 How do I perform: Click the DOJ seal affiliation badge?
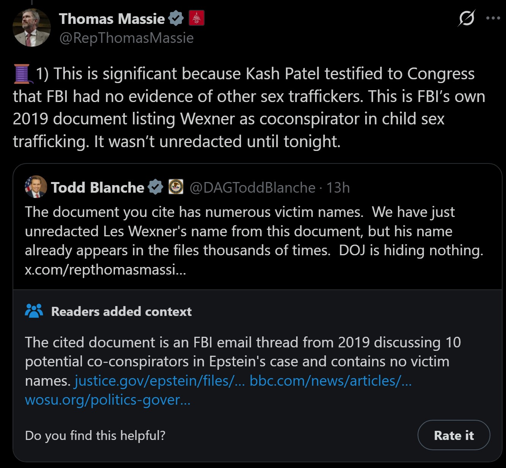point(176,187)
